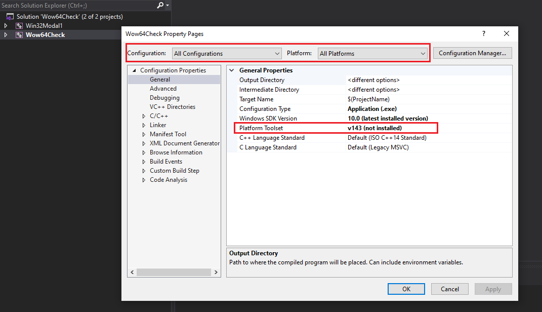
Task: Expand the C/C++ node
Action: coord(144,116)
